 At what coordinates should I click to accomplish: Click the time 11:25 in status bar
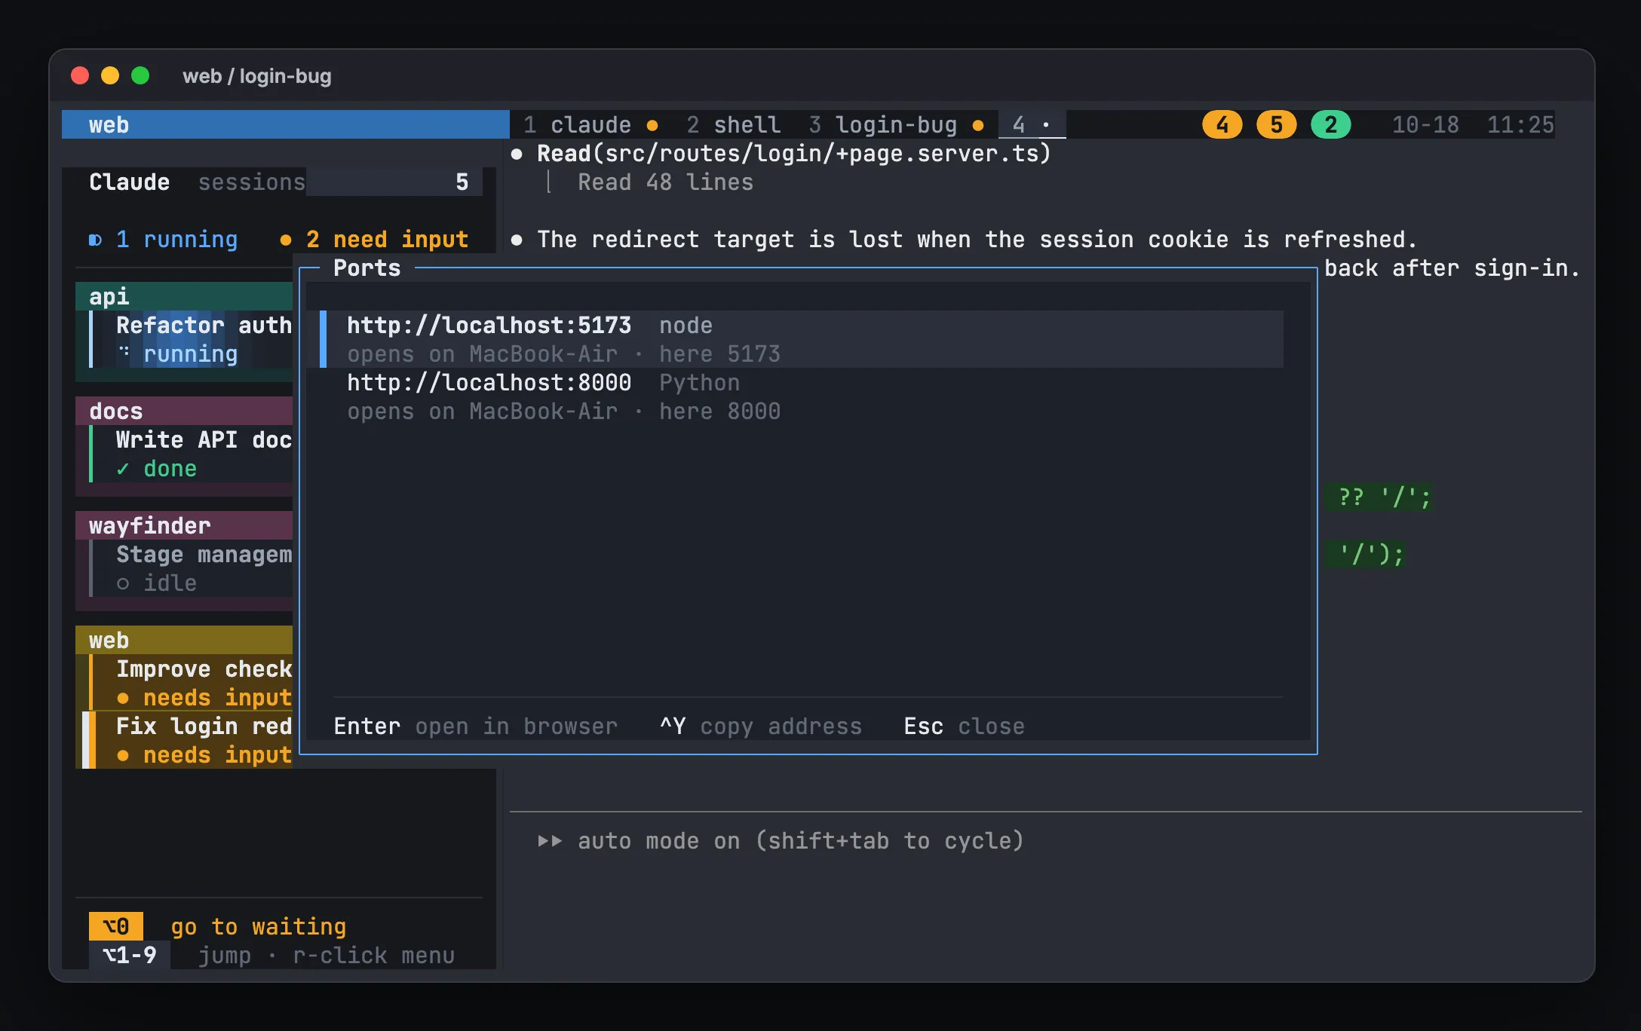(1520, 124)
